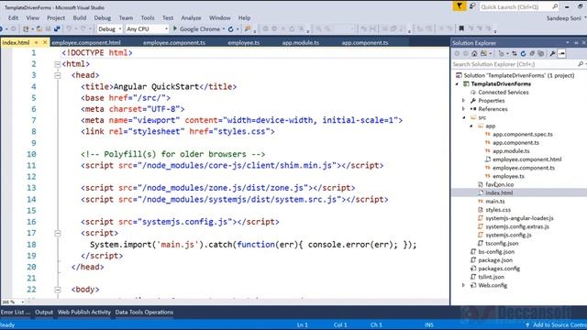Select employee.component.ts in Solution Explorer tree

point(524,168)
